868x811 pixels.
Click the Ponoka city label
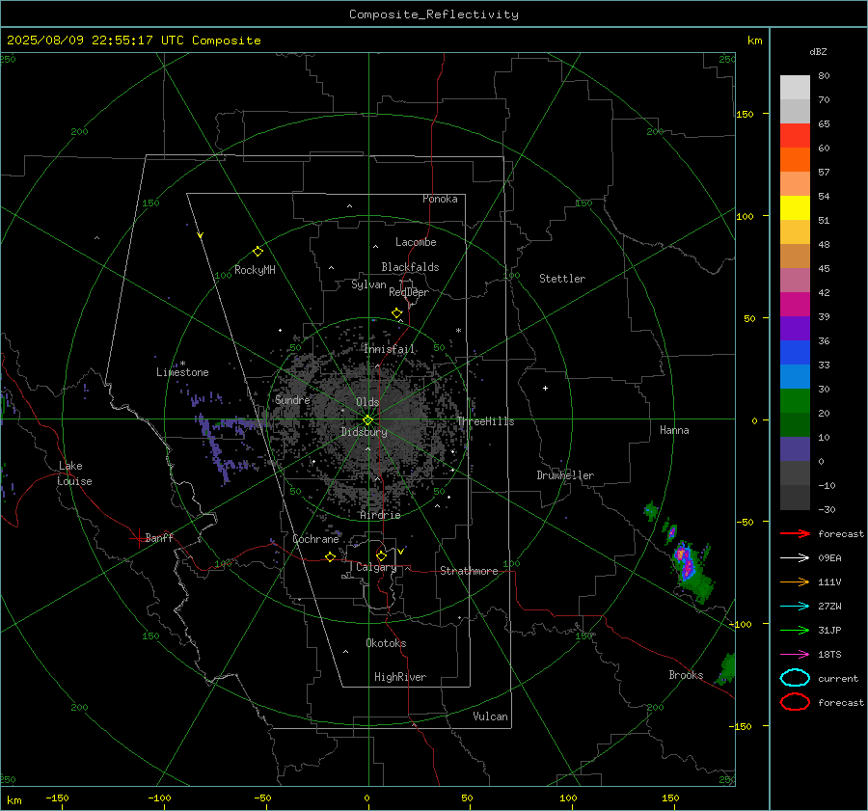click(440, 199)
